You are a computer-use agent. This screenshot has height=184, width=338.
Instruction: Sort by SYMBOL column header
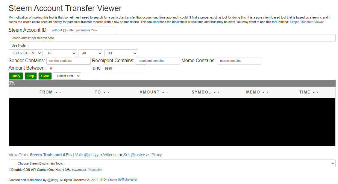click(201, 92)
